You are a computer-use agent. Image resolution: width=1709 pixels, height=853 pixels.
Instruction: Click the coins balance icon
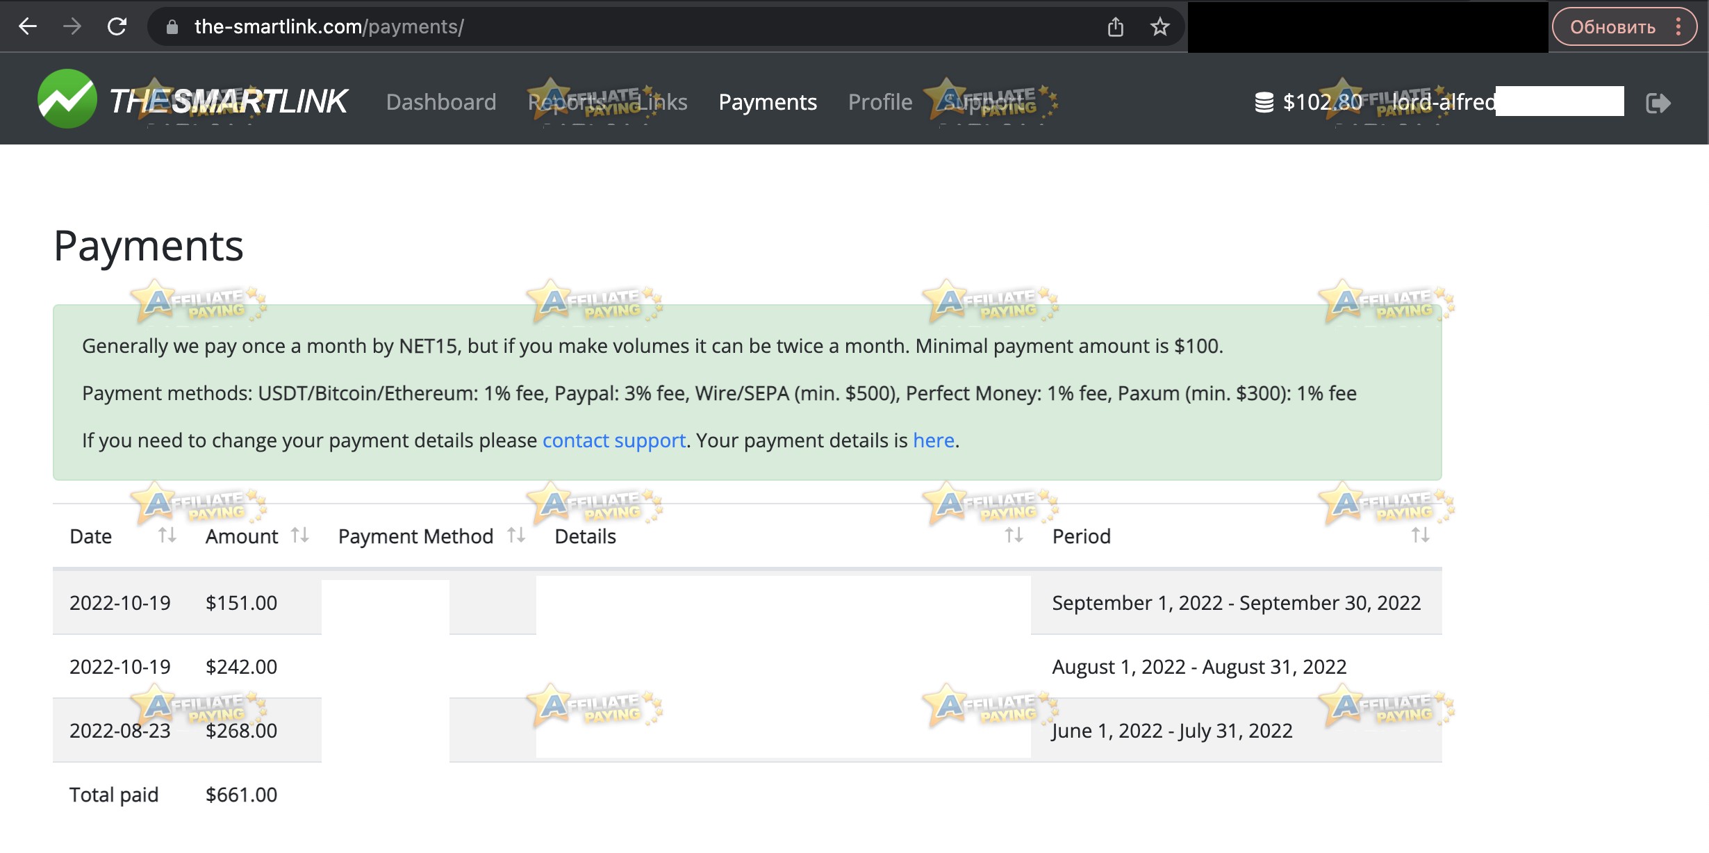point(1264,102)
